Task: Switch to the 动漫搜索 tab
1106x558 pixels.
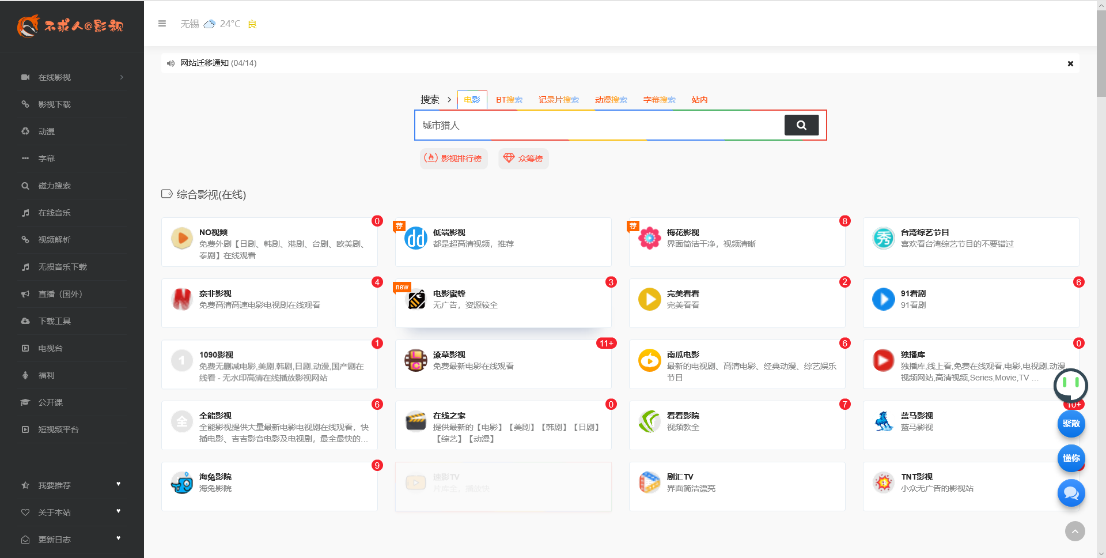Action: [x=611, y=100]
